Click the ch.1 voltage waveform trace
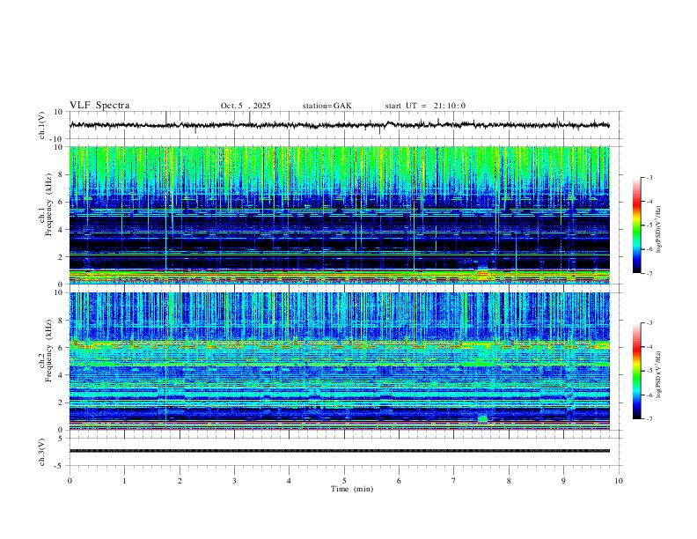 339,125
